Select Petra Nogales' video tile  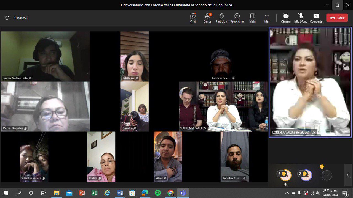click(x=46, y=106)
